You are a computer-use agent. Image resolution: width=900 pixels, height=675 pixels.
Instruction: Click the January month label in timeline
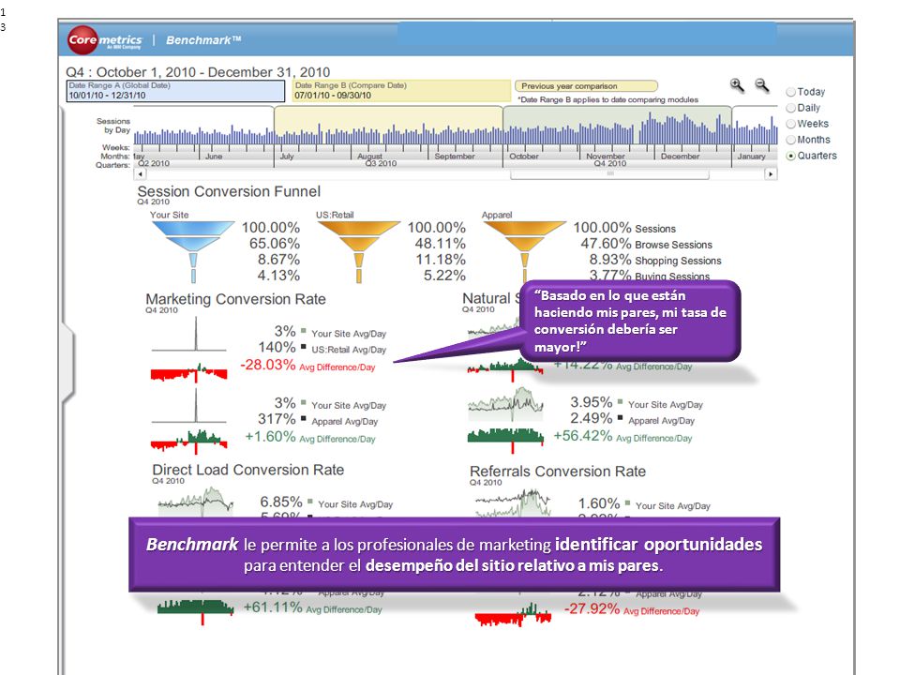[x=751, y=157]
